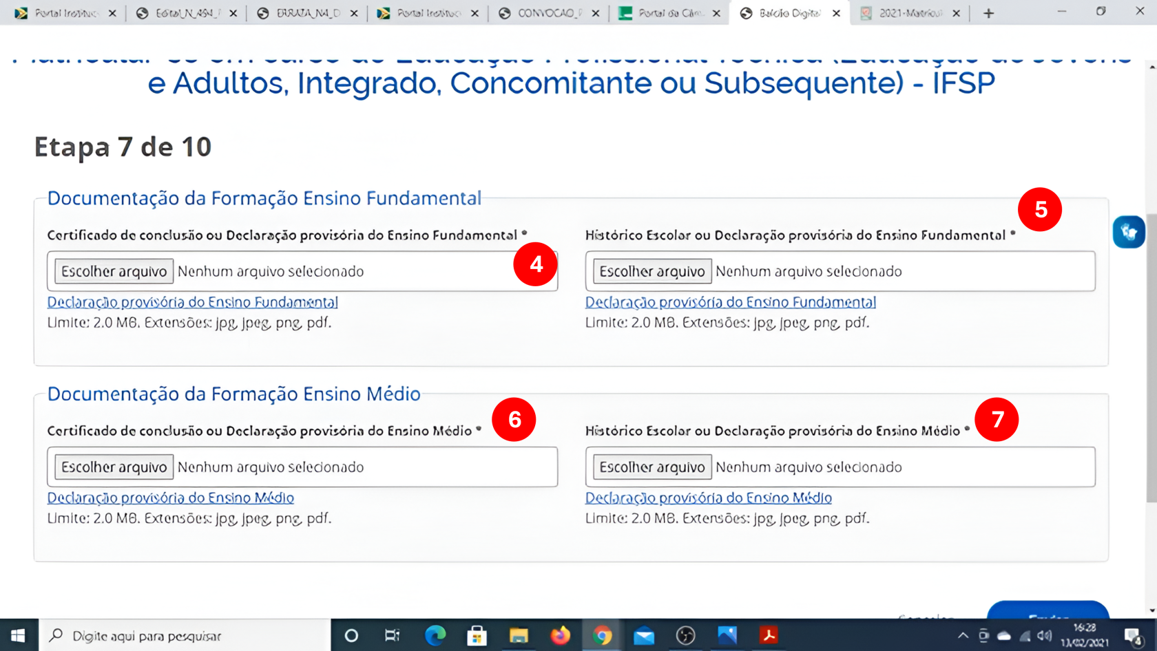1157x651 pixels.
Task: Click the scrollbar up arrow
Action: click(x=1150, y=67)
